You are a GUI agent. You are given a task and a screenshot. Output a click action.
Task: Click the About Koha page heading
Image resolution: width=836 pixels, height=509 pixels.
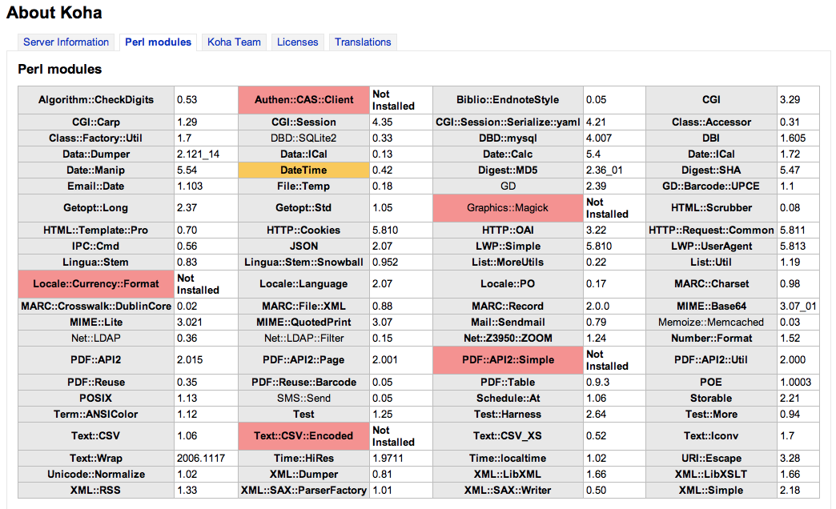pyautogui.click(x=54, y=12)
